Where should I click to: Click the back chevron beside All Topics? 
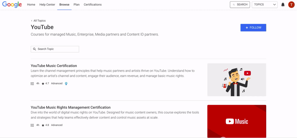(x=32, y=21)
